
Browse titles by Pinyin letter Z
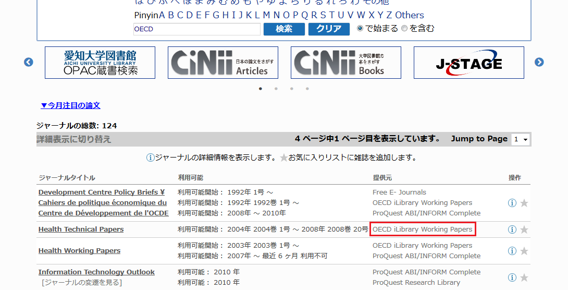(389, 15)
